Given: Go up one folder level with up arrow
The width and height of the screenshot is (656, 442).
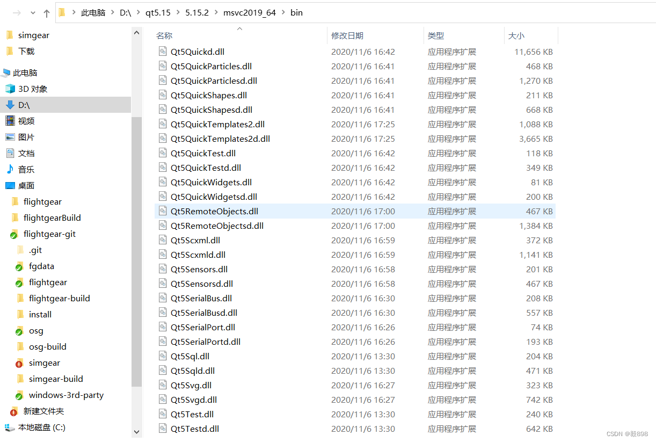Looking at the screenshot, I should 47,13.
